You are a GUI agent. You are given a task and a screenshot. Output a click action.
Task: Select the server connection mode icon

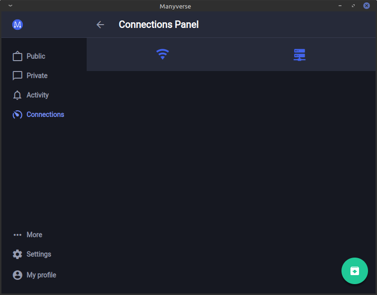tap(299, 54)
